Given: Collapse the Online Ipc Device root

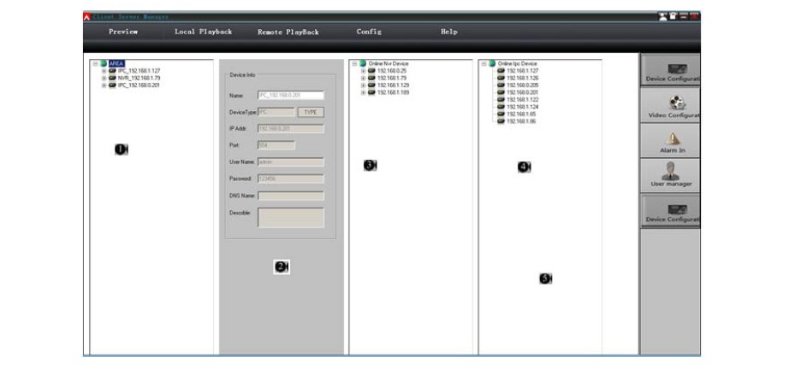Looking at the screenshot, I should [484, 64].
